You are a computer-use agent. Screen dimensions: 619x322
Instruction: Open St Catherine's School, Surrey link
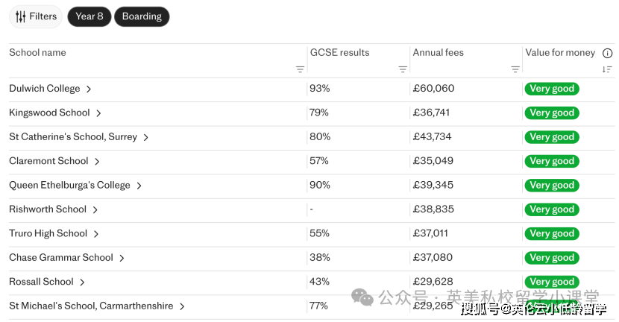coord(73,137)
